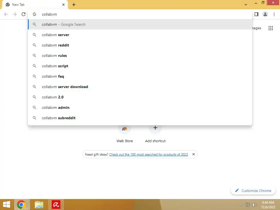Click the browser forward arrow
This screenshot has height=210, width=280.
(x=15, y=14)
